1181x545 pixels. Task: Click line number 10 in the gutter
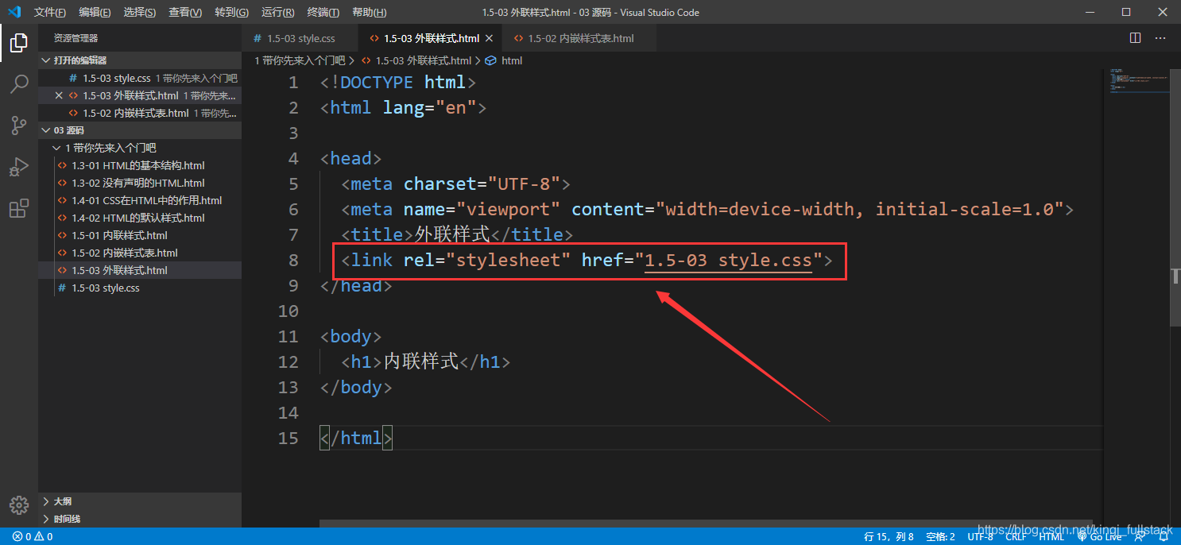point(288,311)
